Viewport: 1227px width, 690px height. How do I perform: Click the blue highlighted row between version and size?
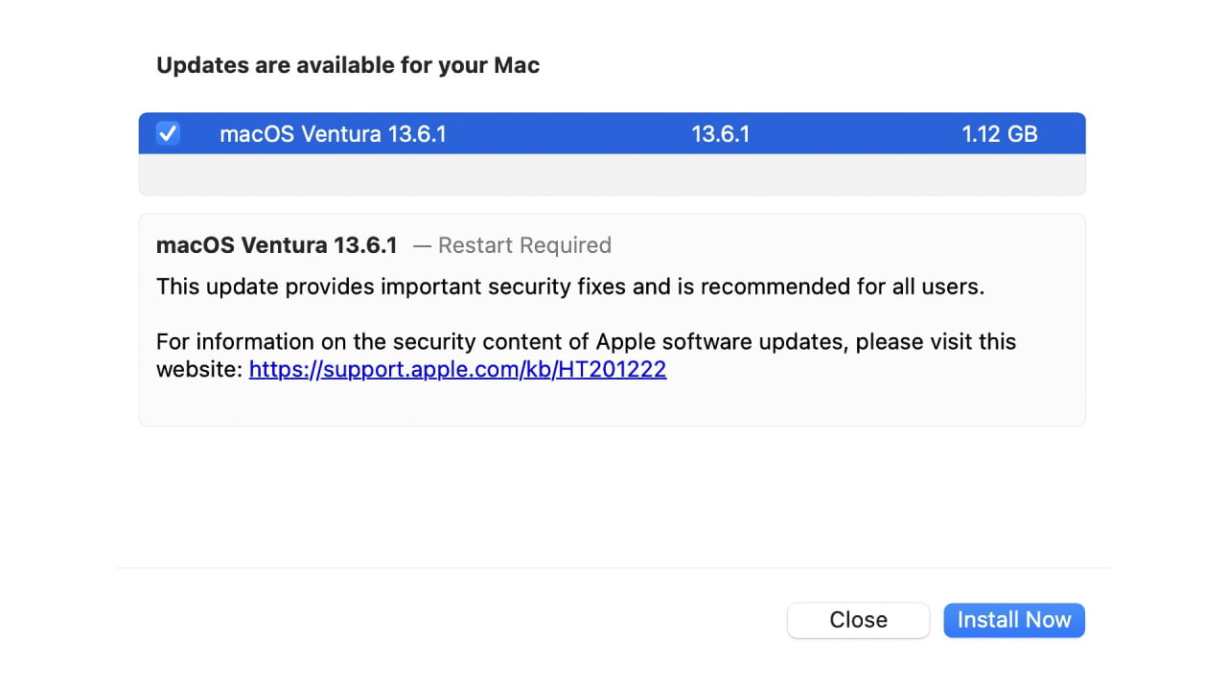(x=853, y=134)
